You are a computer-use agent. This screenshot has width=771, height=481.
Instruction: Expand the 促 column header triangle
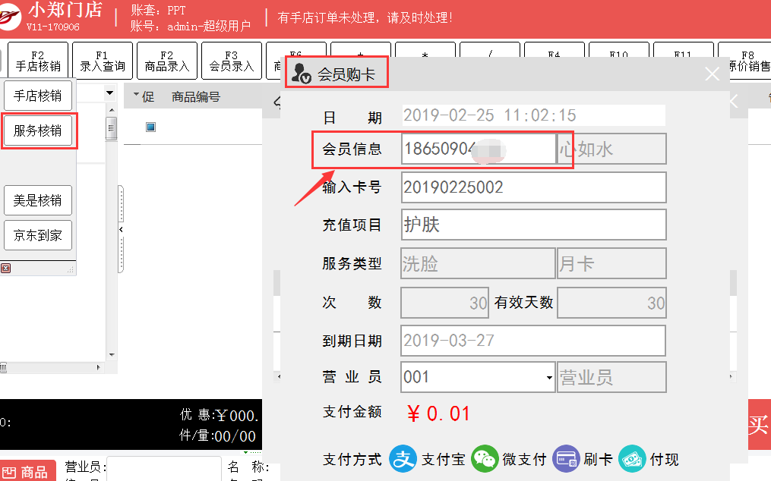point(136,94)
